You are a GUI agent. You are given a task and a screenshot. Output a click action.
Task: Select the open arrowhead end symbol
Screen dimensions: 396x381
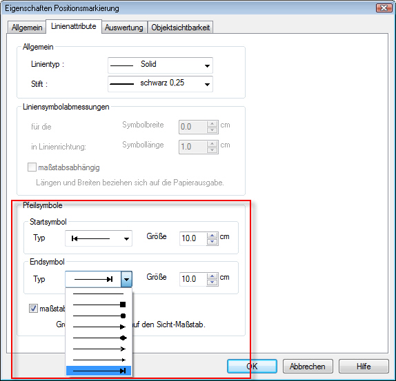tap(99, 349)
